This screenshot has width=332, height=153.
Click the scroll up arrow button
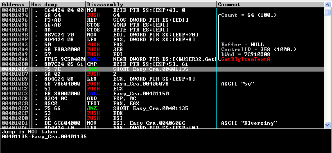(x=327, y=4)
